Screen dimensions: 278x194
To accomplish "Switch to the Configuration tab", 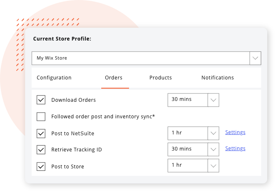I will pyautogui.click(x=54, y=78).
